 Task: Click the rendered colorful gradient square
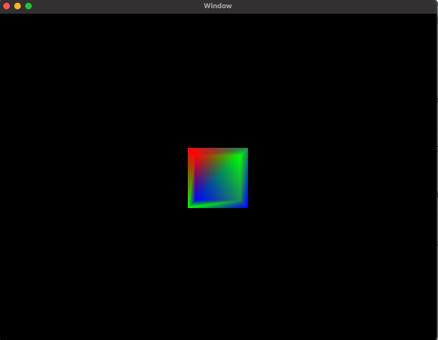[217, 178]
